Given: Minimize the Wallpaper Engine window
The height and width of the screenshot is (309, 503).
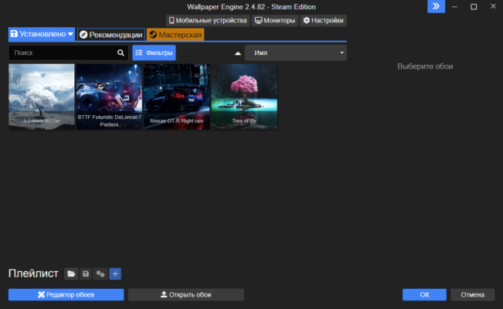Looking at the screenshot, I should (x=454, y=6).
